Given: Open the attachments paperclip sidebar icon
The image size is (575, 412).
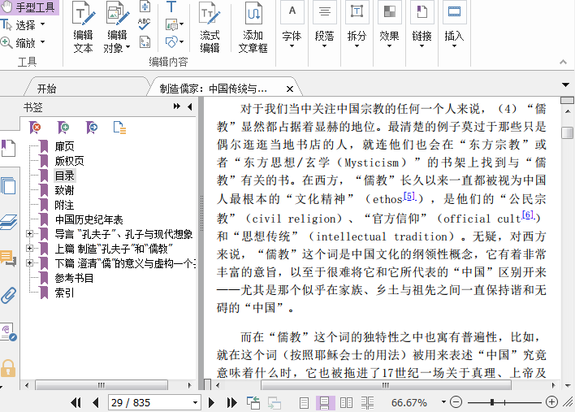Looking at the screenshot, I should point(8,295).
